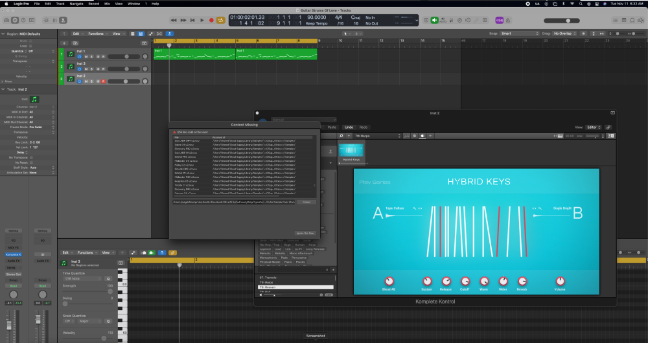Toggle the purple count-in 1234 button

(x=499, y=20)
